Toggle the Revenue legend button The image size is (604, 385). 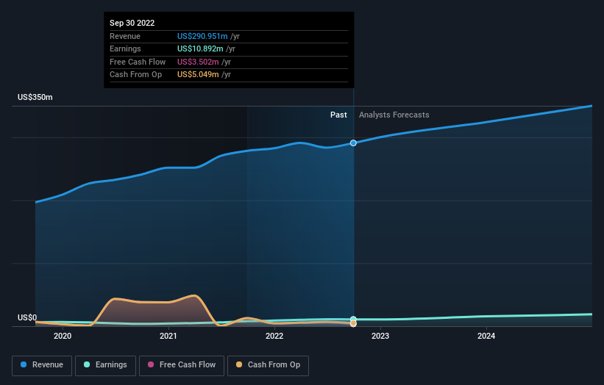pyautogui.click(x=42, y=365)
